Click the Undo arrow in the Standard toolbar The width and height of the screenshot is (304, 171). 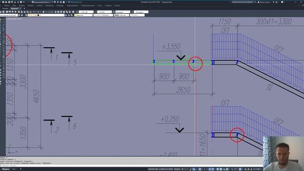click(34, 12)
